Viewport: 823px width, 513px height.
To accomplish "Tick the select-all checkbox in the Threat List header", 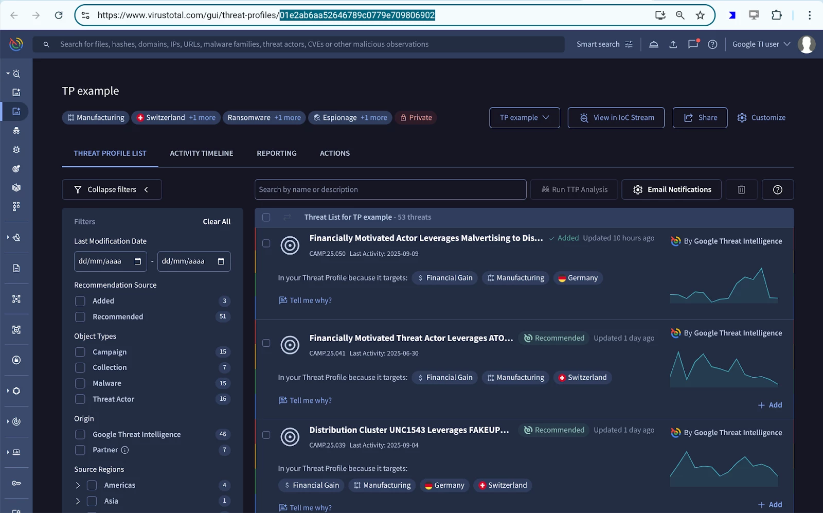I will pos(266,217).
